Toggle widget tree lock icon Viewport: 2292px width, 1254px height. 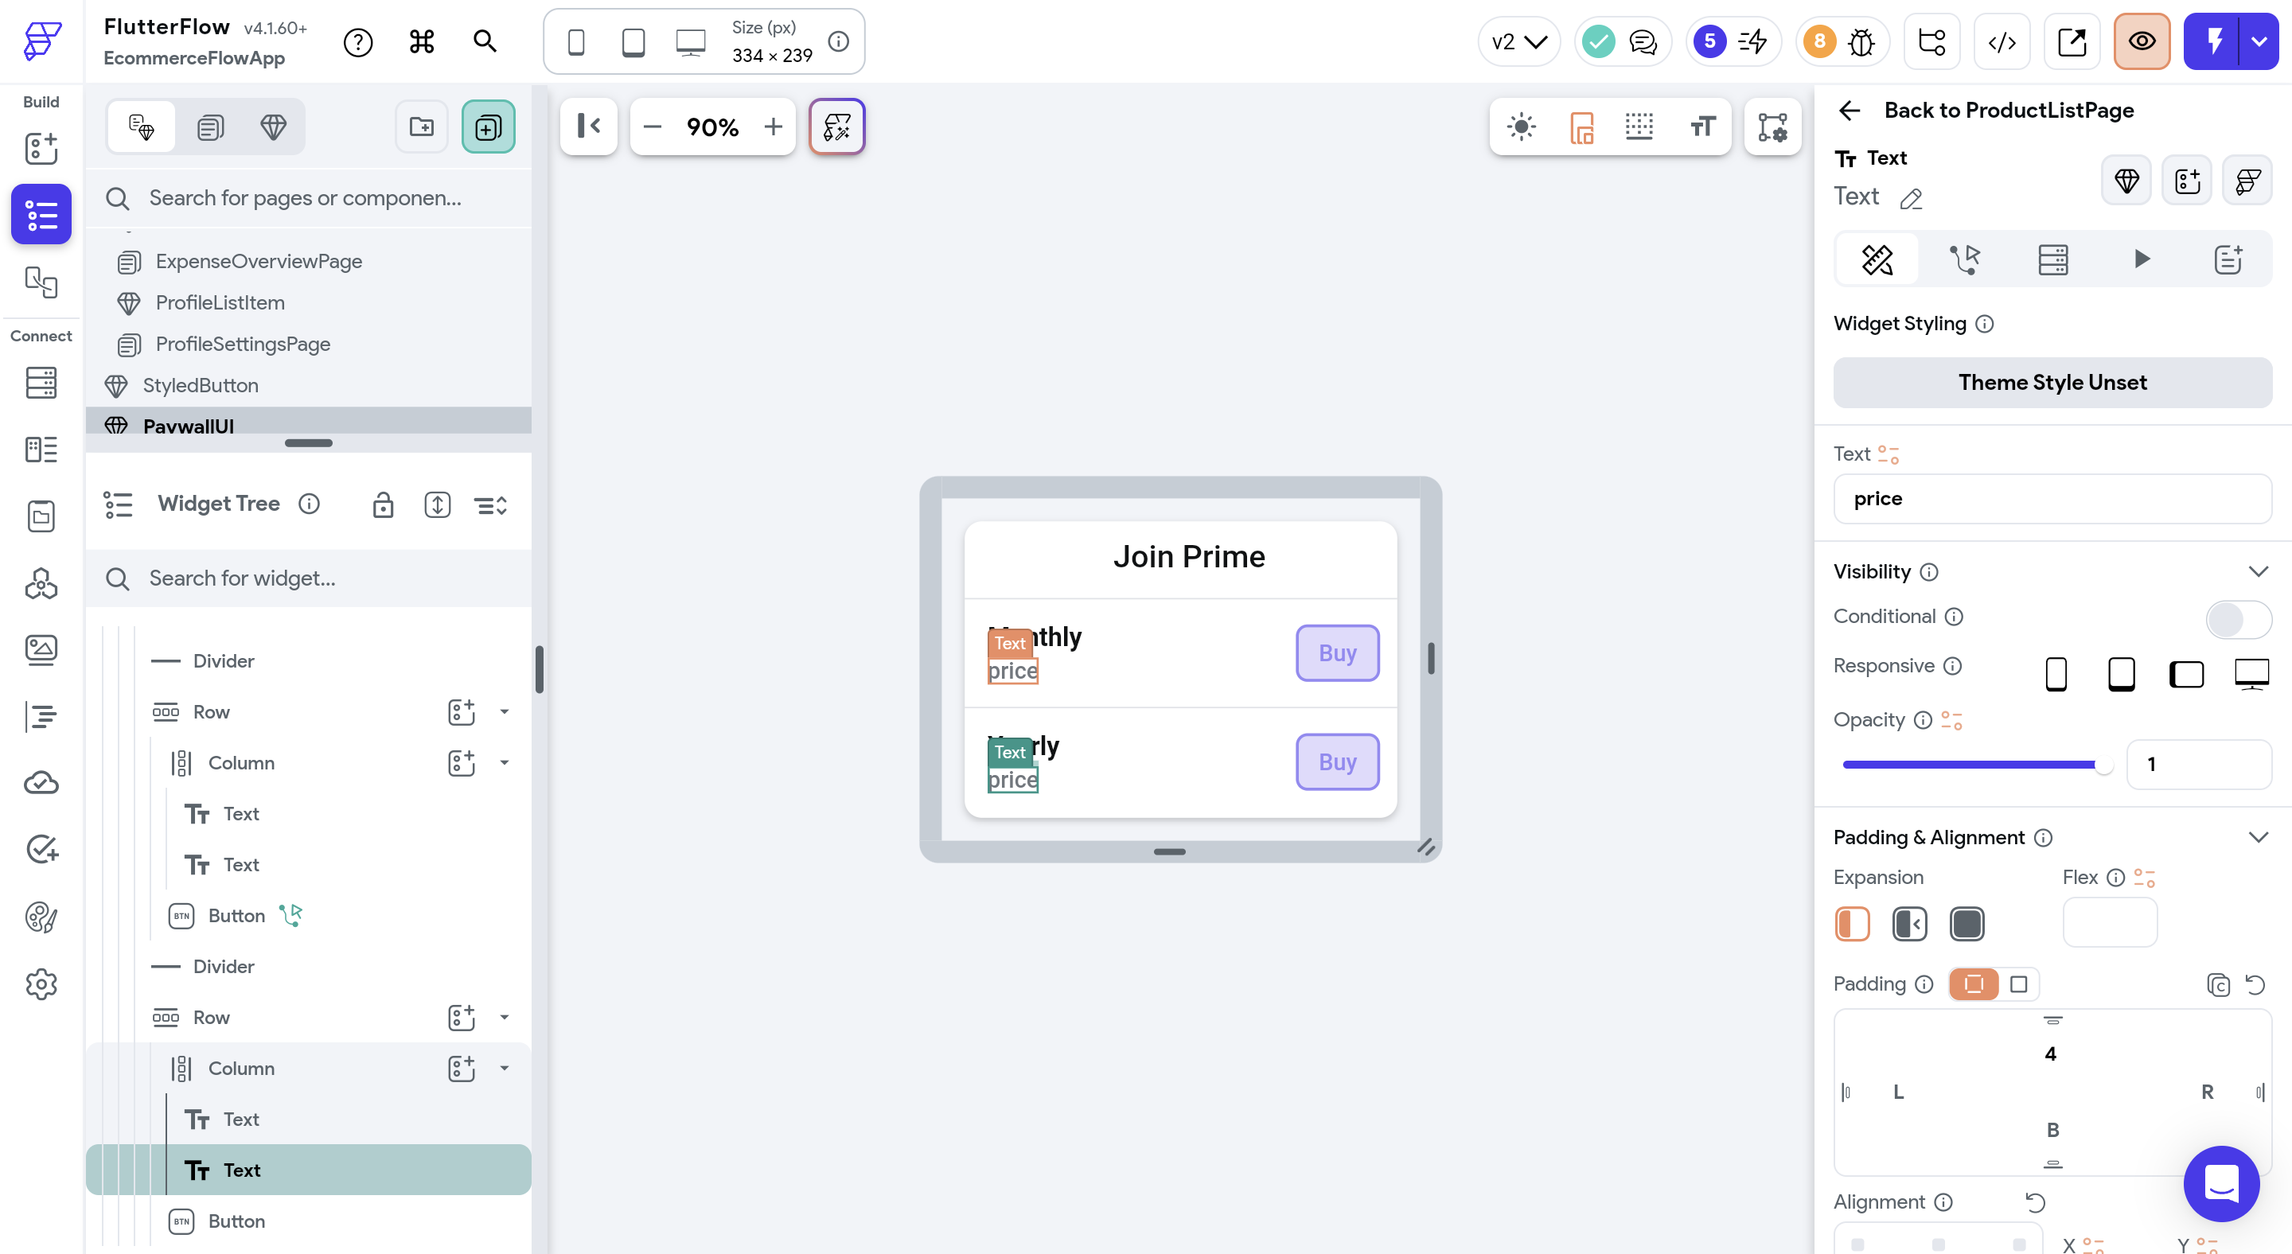383,504
